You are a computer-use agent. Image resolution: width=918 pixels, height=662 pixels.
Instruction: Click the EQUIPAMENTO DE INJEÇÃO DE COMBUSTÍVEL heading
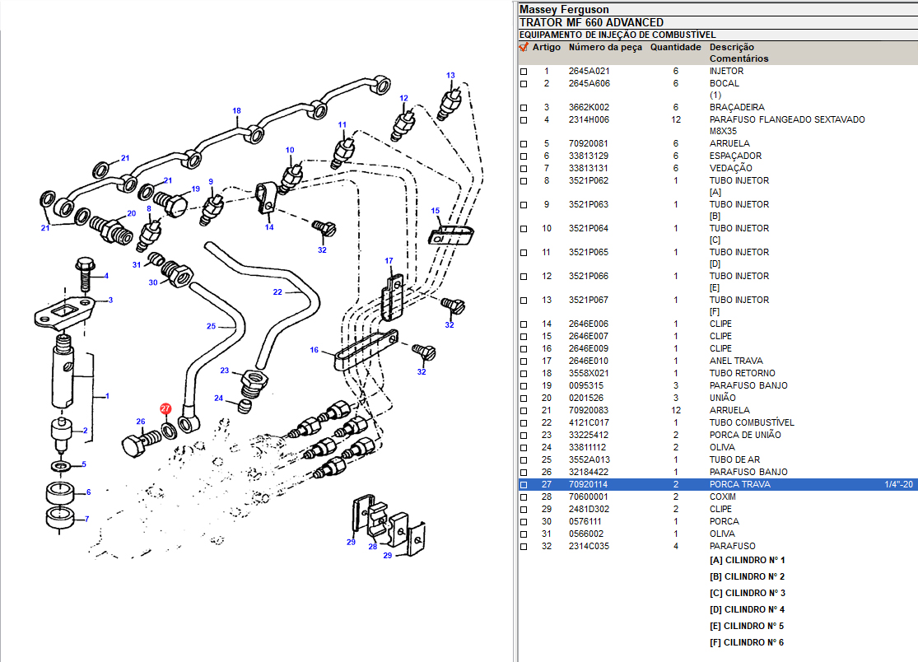click(617, 35)
